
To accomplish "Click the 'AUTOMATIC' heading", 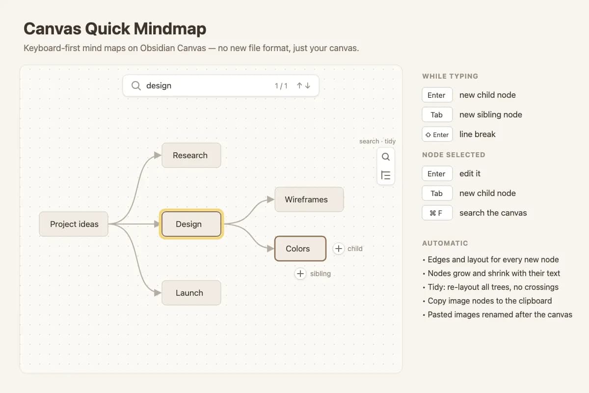I will (445, 243).
